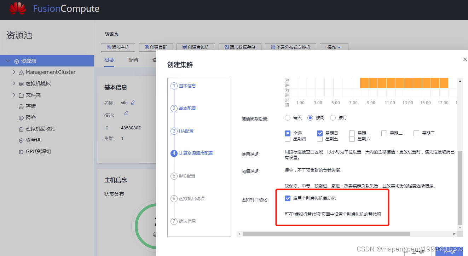Click the orange threshold block at 13:00
This screenshot has width=468, height=256.
409,83
